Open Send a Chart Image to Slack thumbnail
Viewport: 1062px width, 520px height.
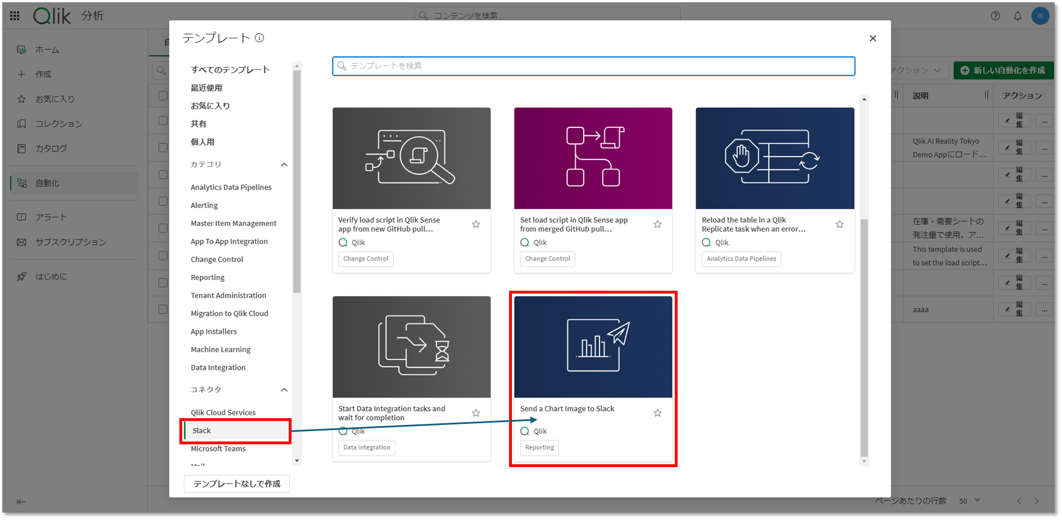coord(593,346)
